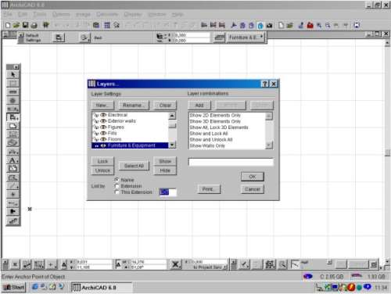The image size is (391, 294).
Task: Toggle eye visibility for Figures layer
Action: 103,127
